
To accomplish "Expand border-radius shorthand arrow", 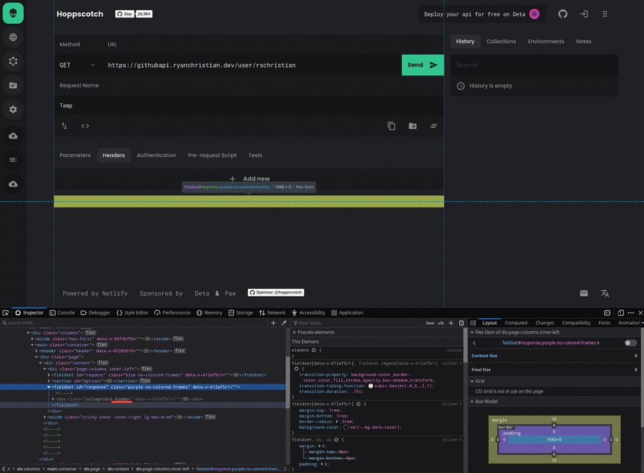I will (337, 421).
